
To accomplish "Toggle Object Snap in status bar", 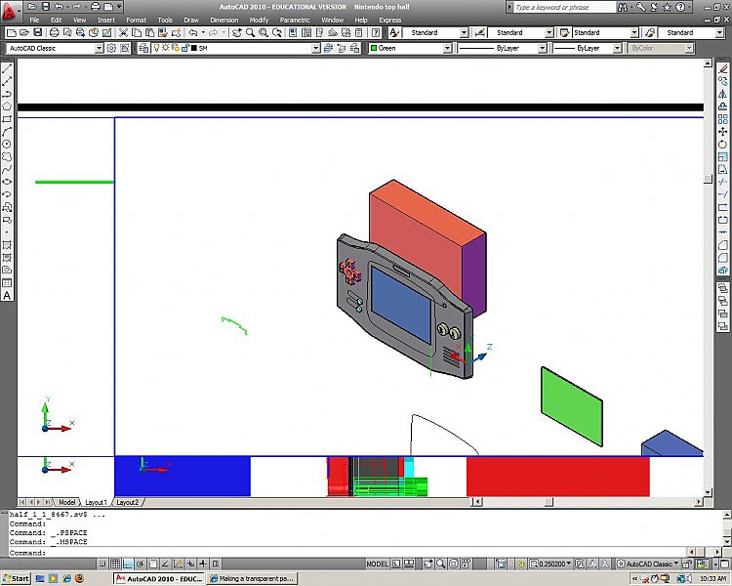I will coord(152,564).
